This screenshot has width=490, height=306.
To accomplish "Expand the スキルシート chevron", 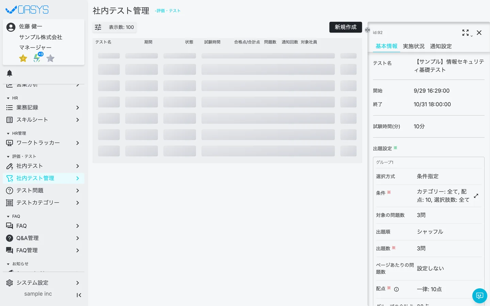I will (78, 120).
